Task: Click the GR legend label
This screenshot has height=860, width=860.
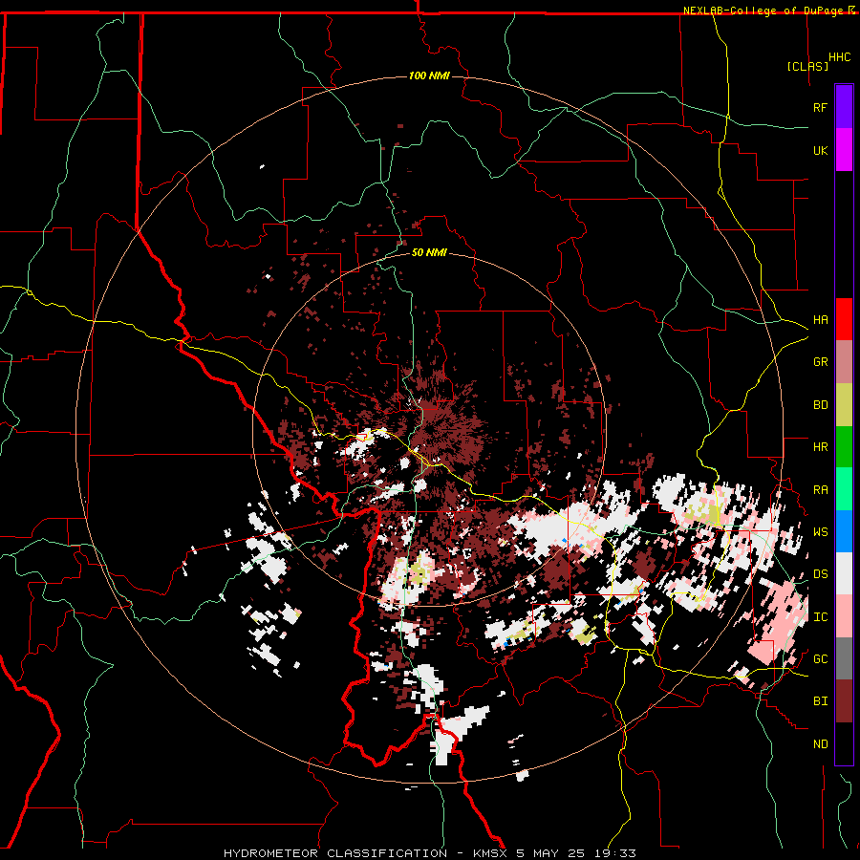Action: coord(820,362)
